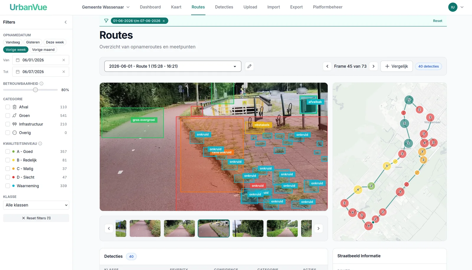Select the Vandaag date preset
472x270 pixels.
tap(13, 42)
